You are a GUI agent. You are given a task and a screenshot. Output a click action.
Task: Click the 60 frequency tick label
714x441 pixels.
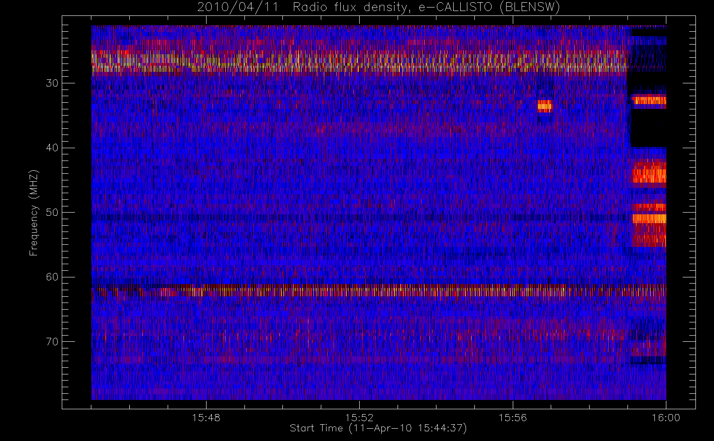(x=52, y=277)
